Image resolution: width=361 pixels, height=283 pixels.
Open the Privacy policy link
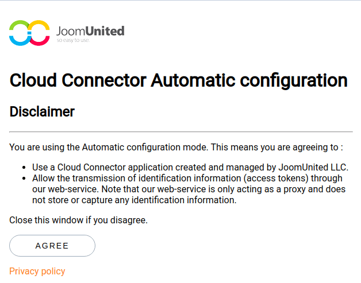tap(37, 272)
